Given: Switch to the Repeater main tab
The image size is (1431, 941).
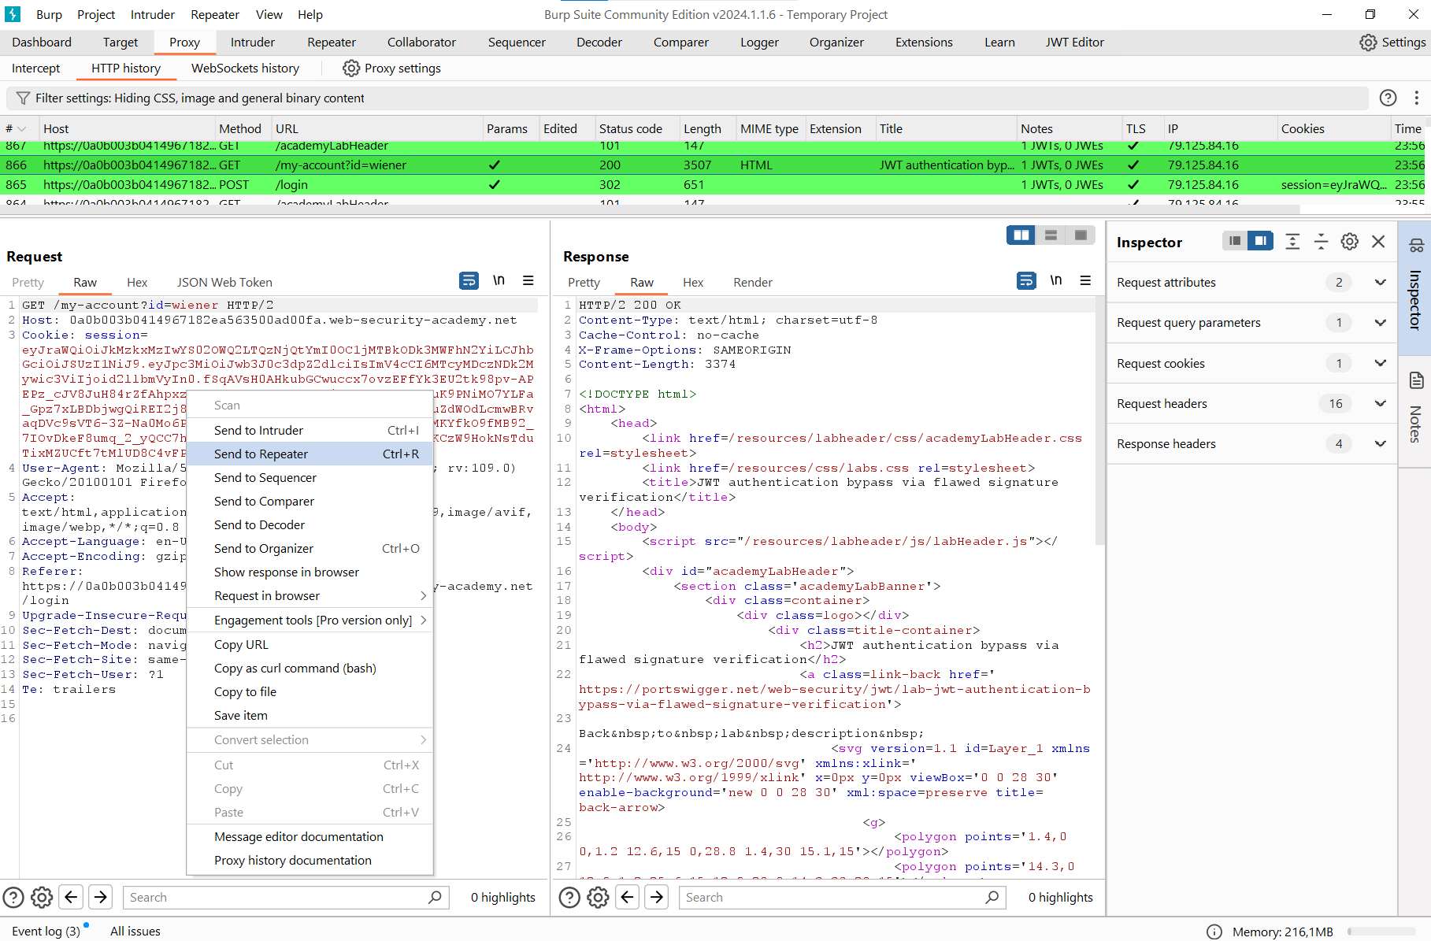Looking at the screenshot, I should pos(331,43).
